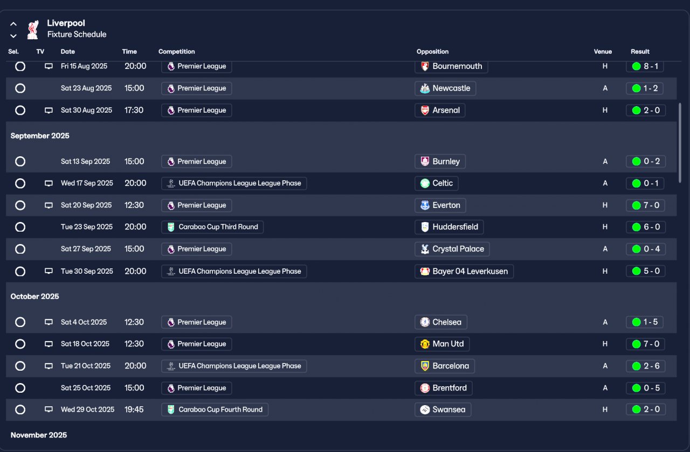Click the vertical scrollbar on fixture list
The width and height of the screenshot is (690, 452).
click(679, 143)
